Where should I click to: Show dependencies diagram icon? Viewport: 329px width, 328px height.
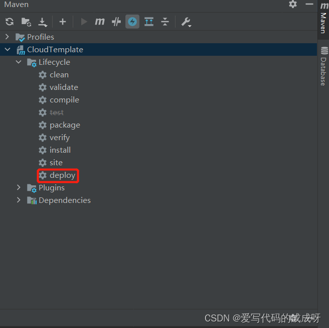[149, 22]
